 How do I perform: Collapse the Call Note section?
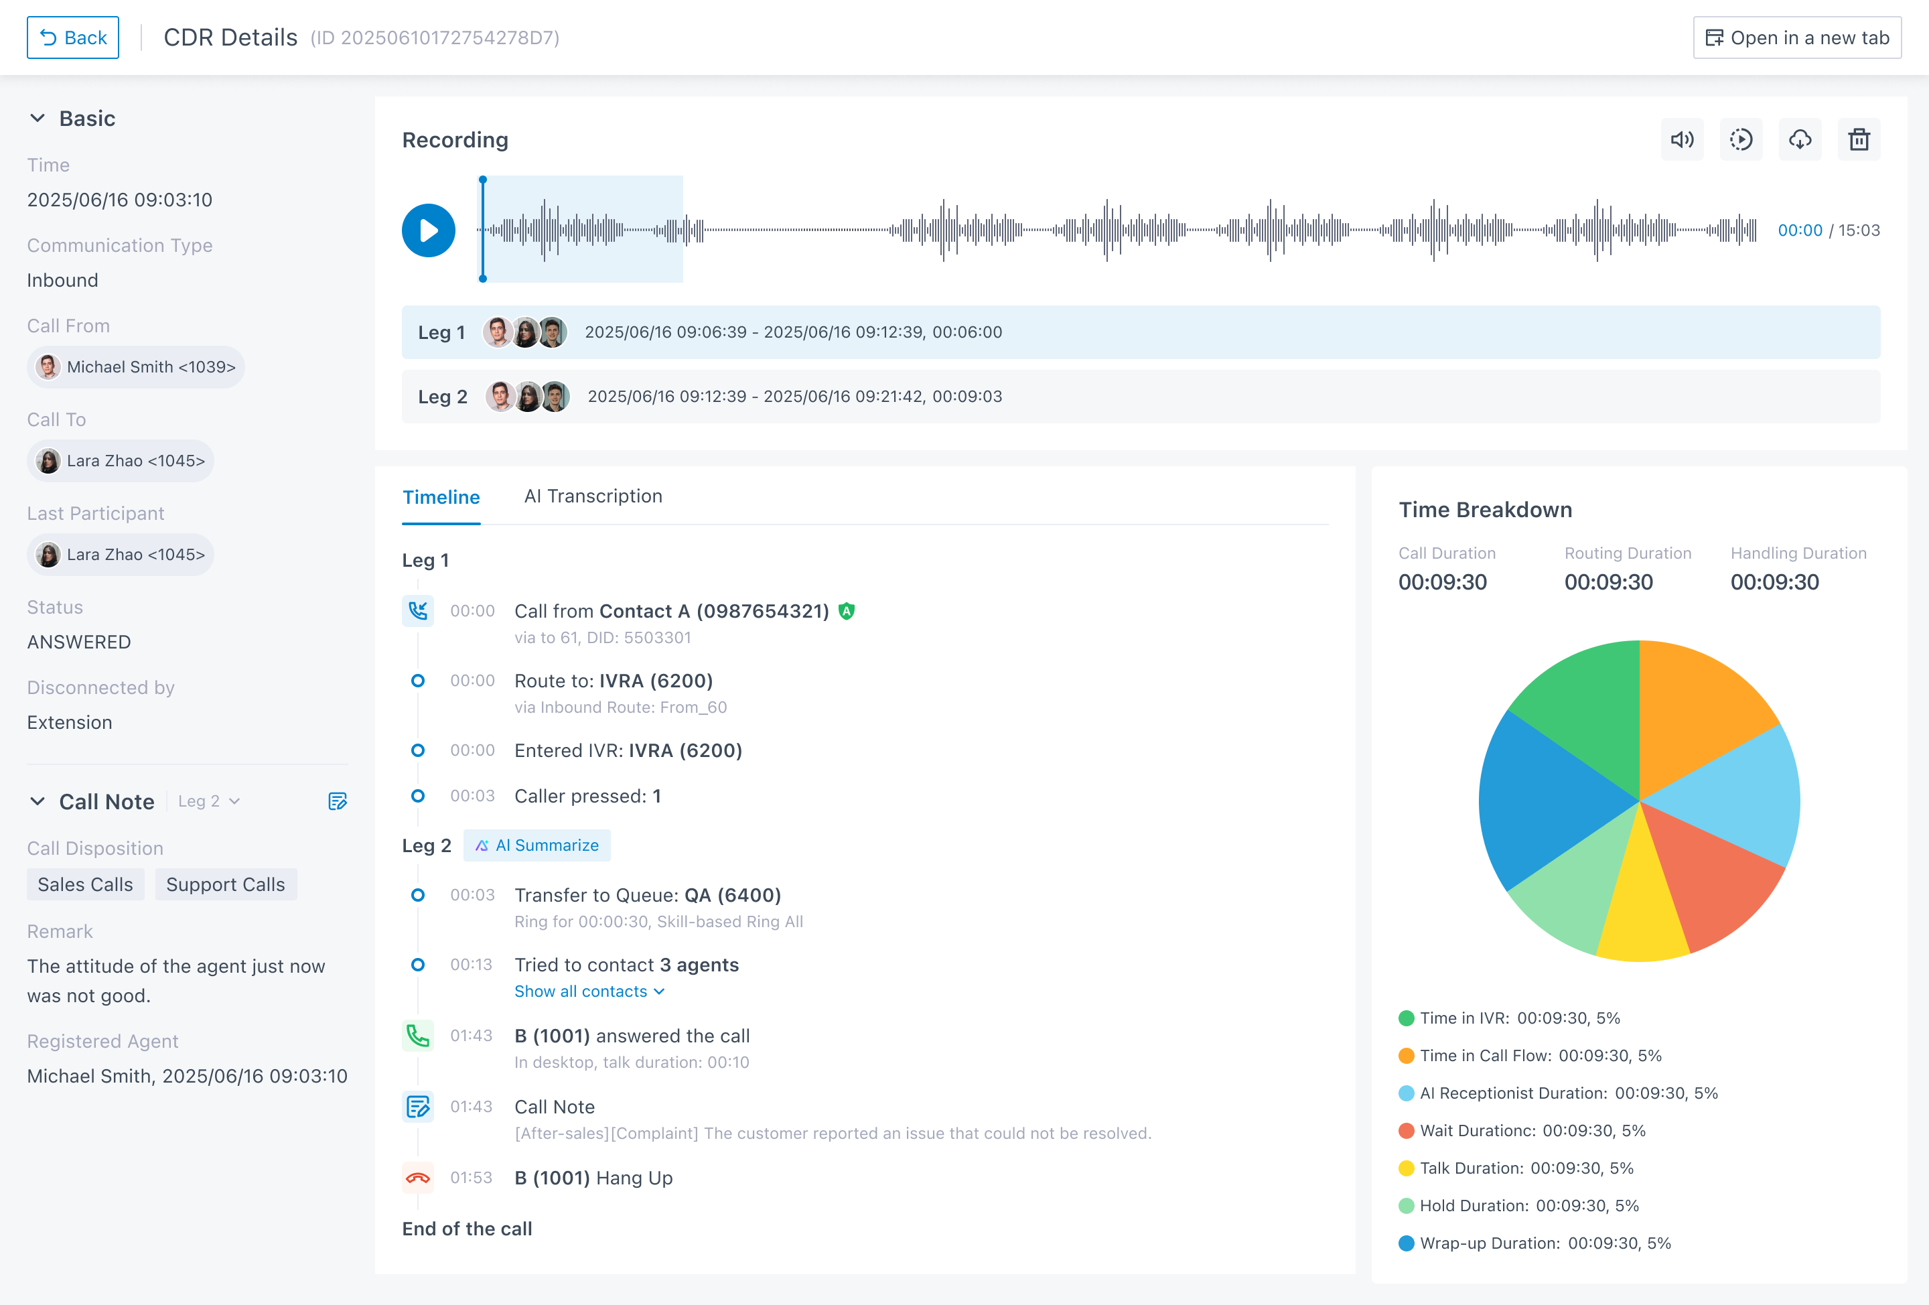tap(37, 801)
